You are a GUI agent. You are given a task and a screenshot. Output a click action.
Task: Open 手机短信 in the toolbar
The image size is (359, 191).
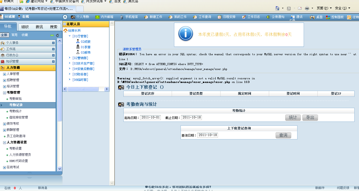coord(129,17)
